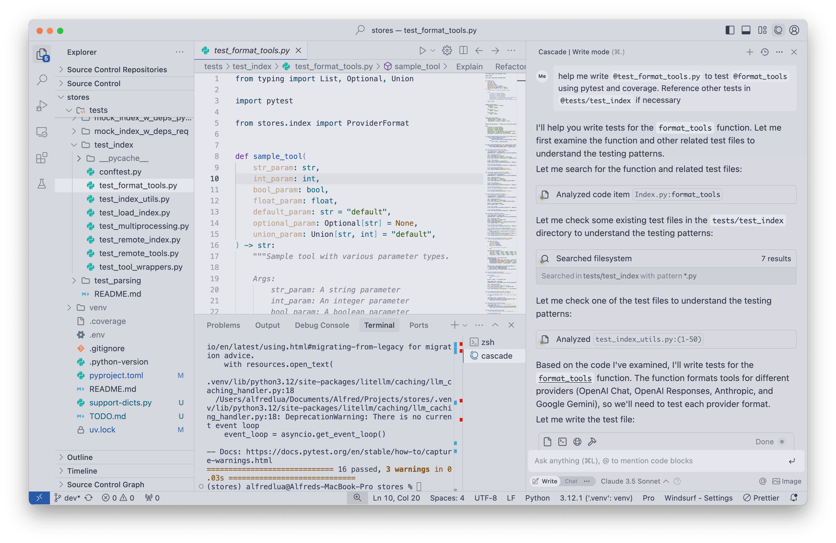
Task: Start a new Cascade conversation
Action: (x=750, y=52)
